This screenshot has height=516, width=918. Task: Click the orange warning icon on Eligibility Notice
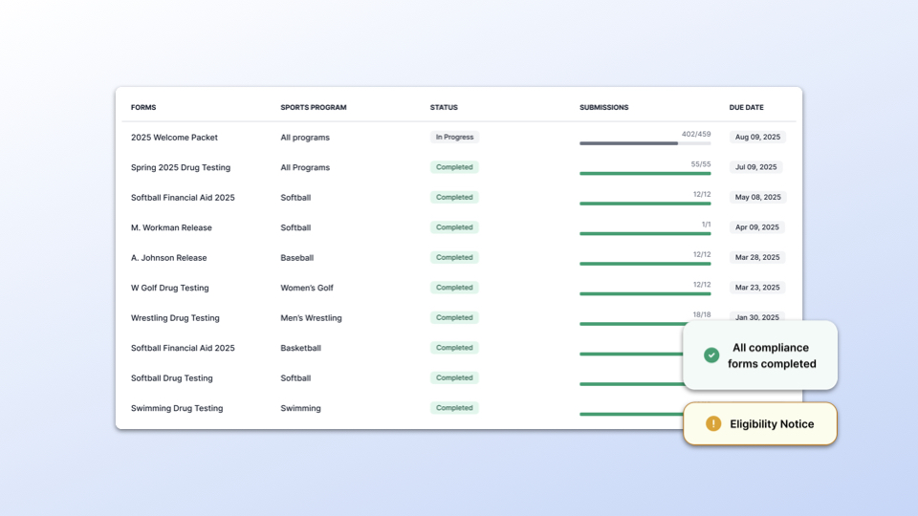click(712, 423)
